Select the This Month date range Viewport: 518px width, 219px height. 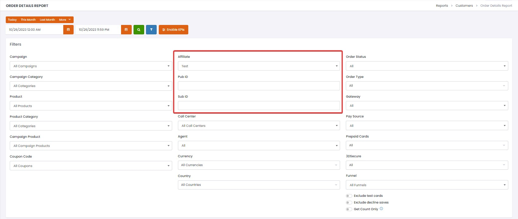click(28, 20)
